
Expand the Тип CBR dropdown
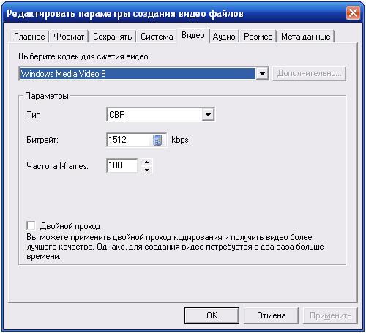[x=208, y=114]
